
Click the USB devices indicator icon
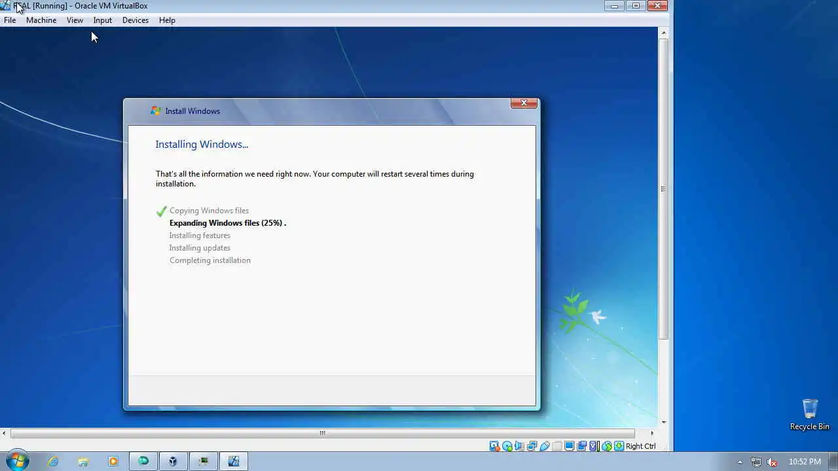coord(545,446)
